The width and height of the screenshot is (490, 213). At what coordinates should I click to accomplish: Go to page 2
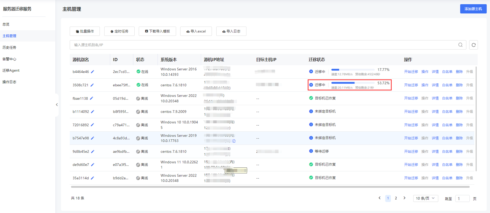(x=396, y=198)
